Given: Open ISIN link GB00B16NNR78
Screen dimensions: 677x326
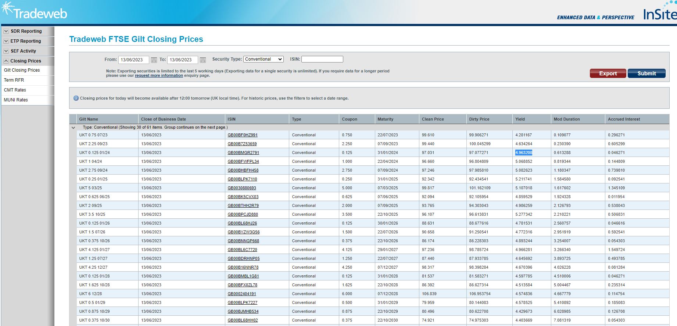Looking at the screenshot, I should (x=243, y=267).
